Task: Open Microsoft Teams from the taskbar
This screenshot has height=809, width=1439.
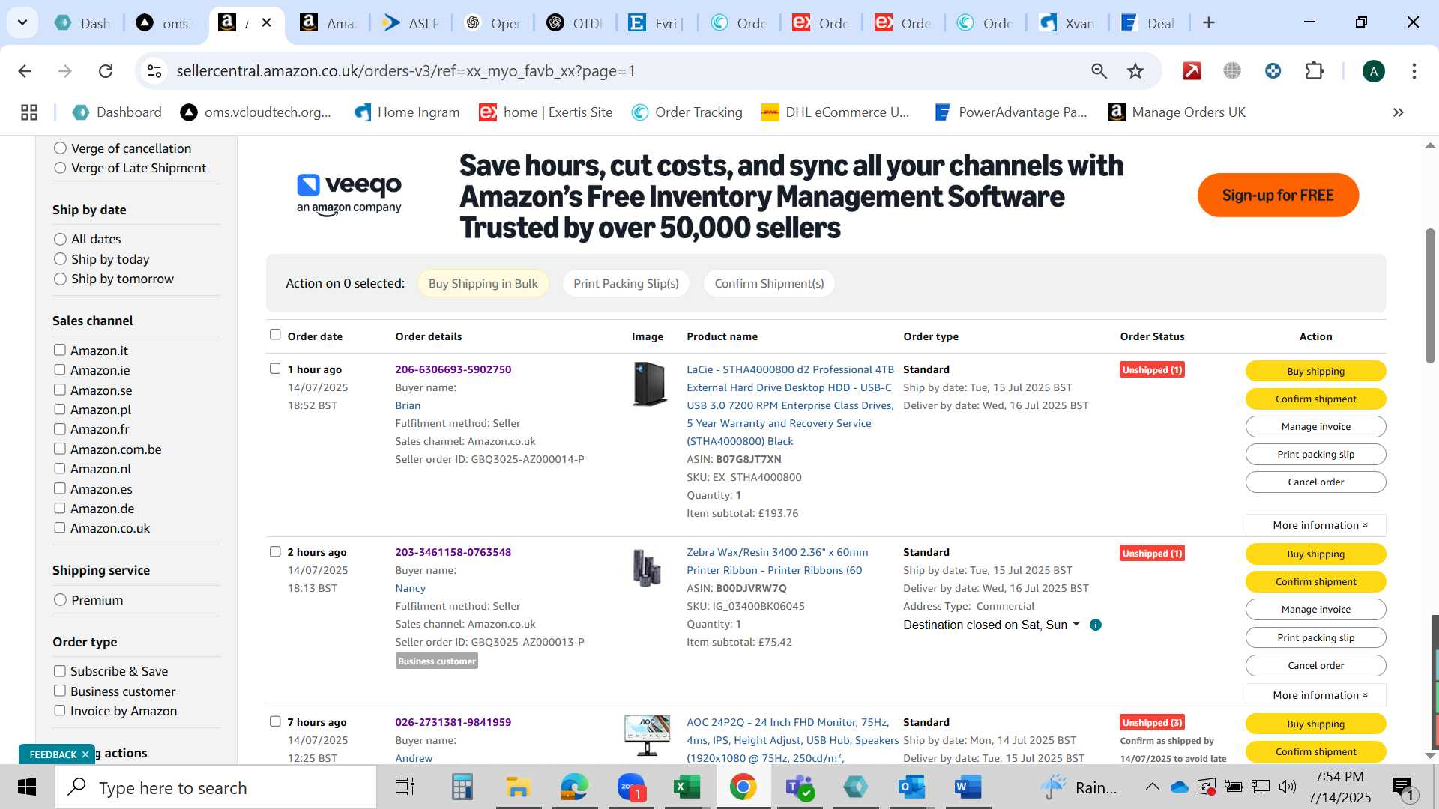Action: point(800,787)
